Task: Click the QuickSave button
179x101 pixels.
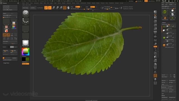Action: 131,1
